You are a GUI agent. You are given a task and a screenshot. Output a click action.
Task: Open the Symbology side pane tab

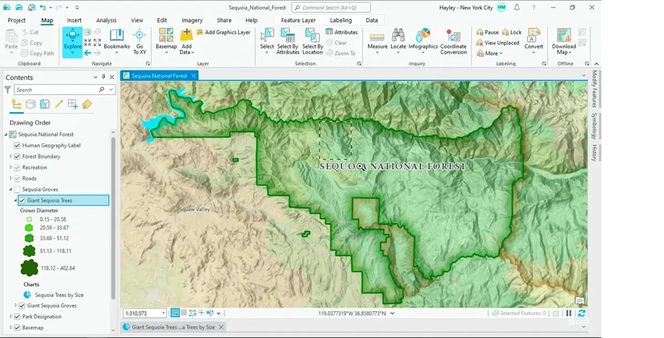[594, 126]
